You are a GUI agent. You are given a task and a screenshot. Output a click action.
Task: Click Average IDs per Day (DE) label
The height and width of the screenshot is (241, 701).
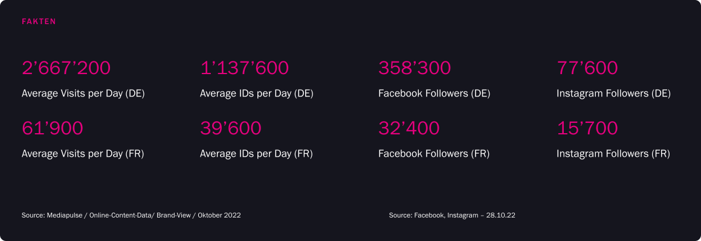(257, 94)
